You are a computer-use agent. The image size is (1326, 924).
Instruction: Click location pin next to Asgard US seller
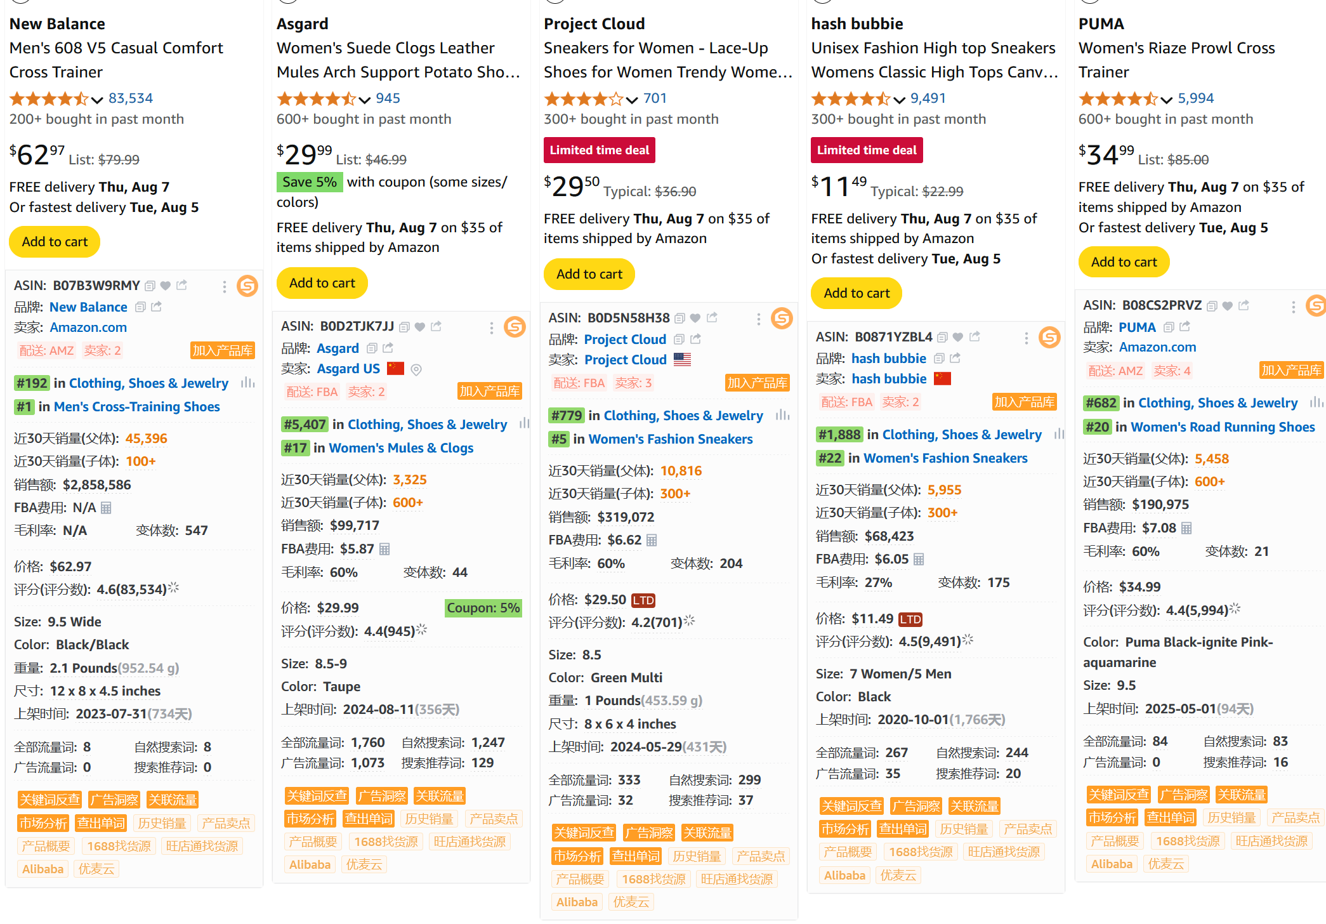(x=416, y=369)
